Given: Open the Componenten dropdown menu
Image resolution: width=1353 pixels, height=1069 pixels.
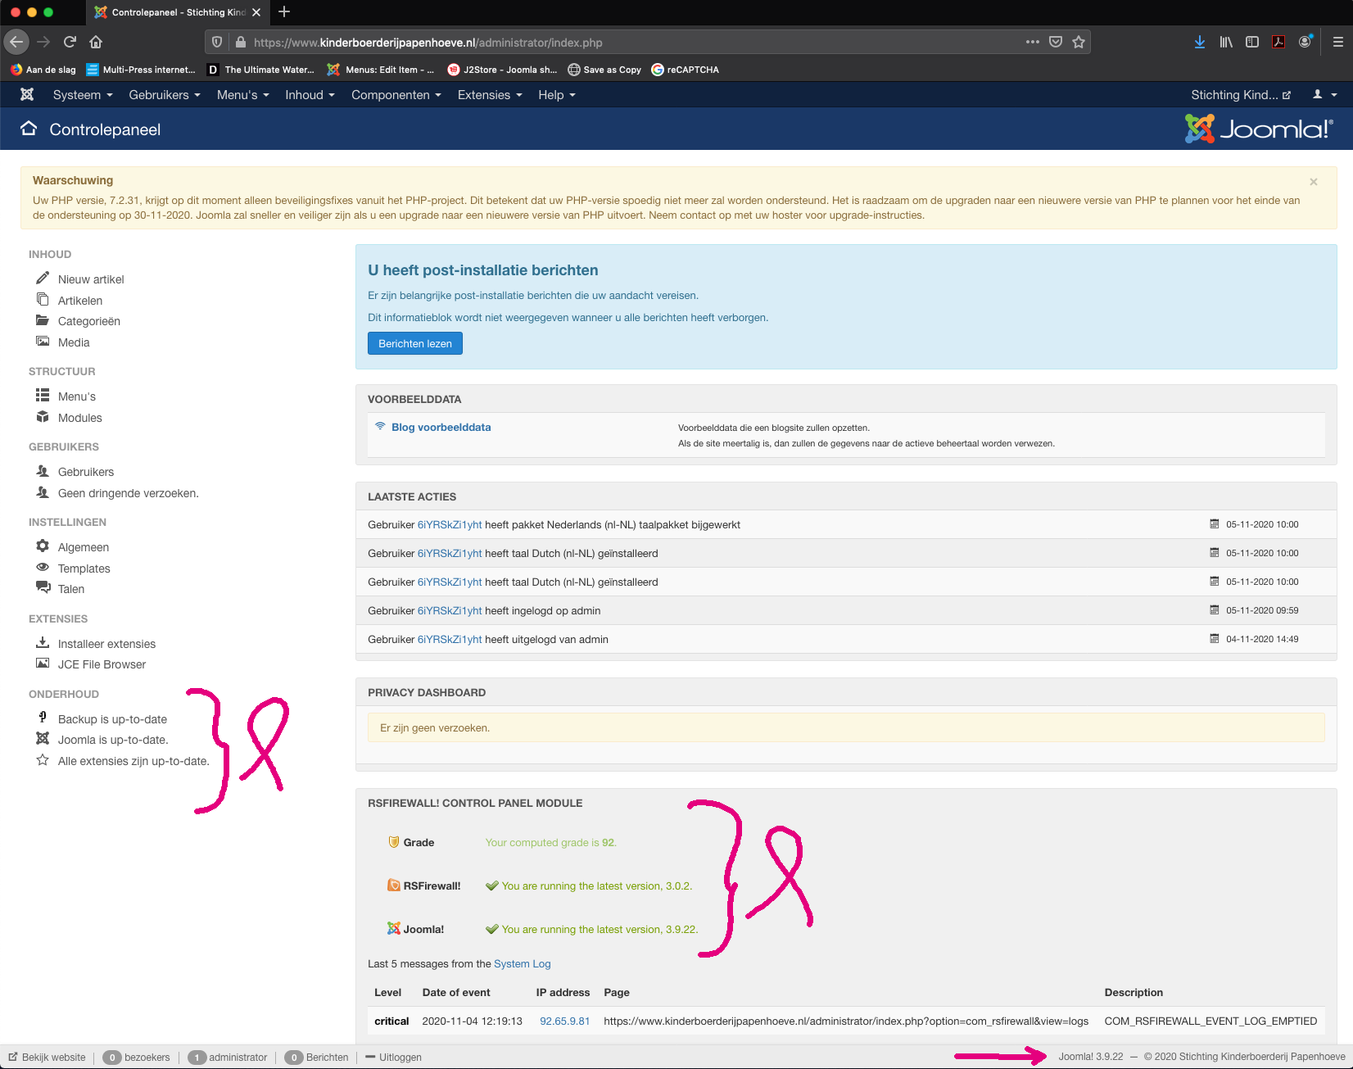Looking at the screenshot, I should tap(396, 95).
